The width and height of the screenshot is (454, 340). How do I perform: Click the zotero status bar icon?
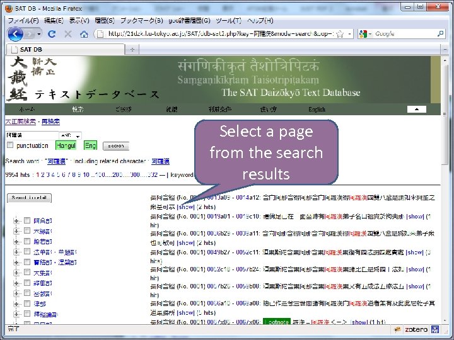coord(416,329)
